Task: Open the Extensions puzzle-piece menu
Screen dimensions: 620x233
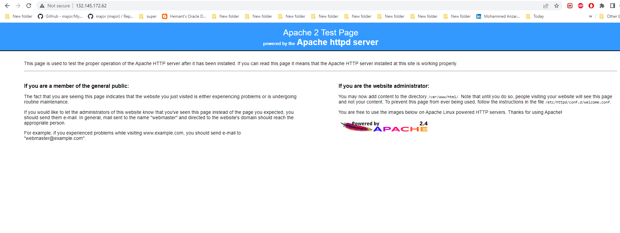Action: click(602, 6)
